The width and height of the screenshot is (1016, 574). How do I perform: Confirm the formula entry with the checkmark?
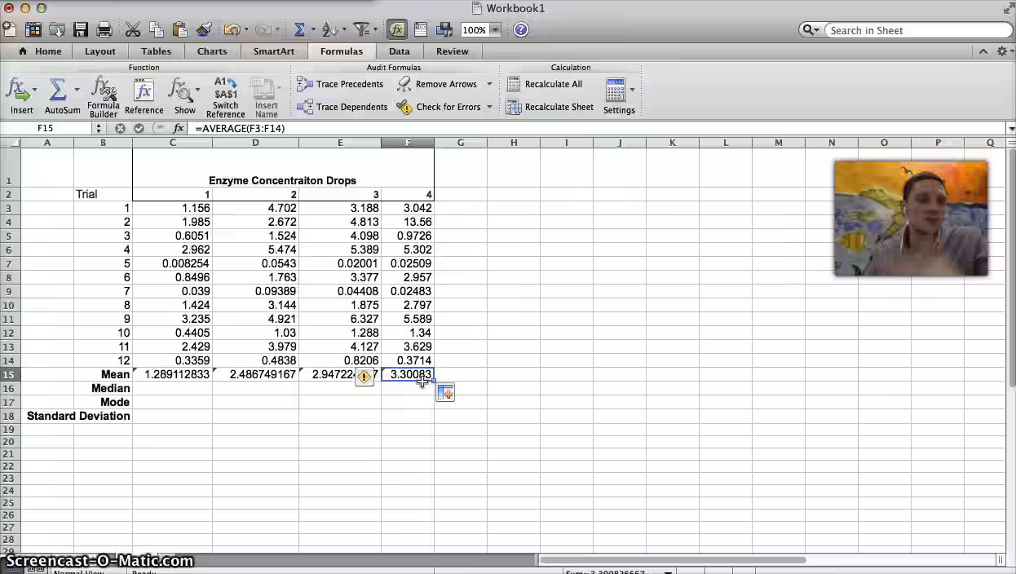[x=139, y=129]
